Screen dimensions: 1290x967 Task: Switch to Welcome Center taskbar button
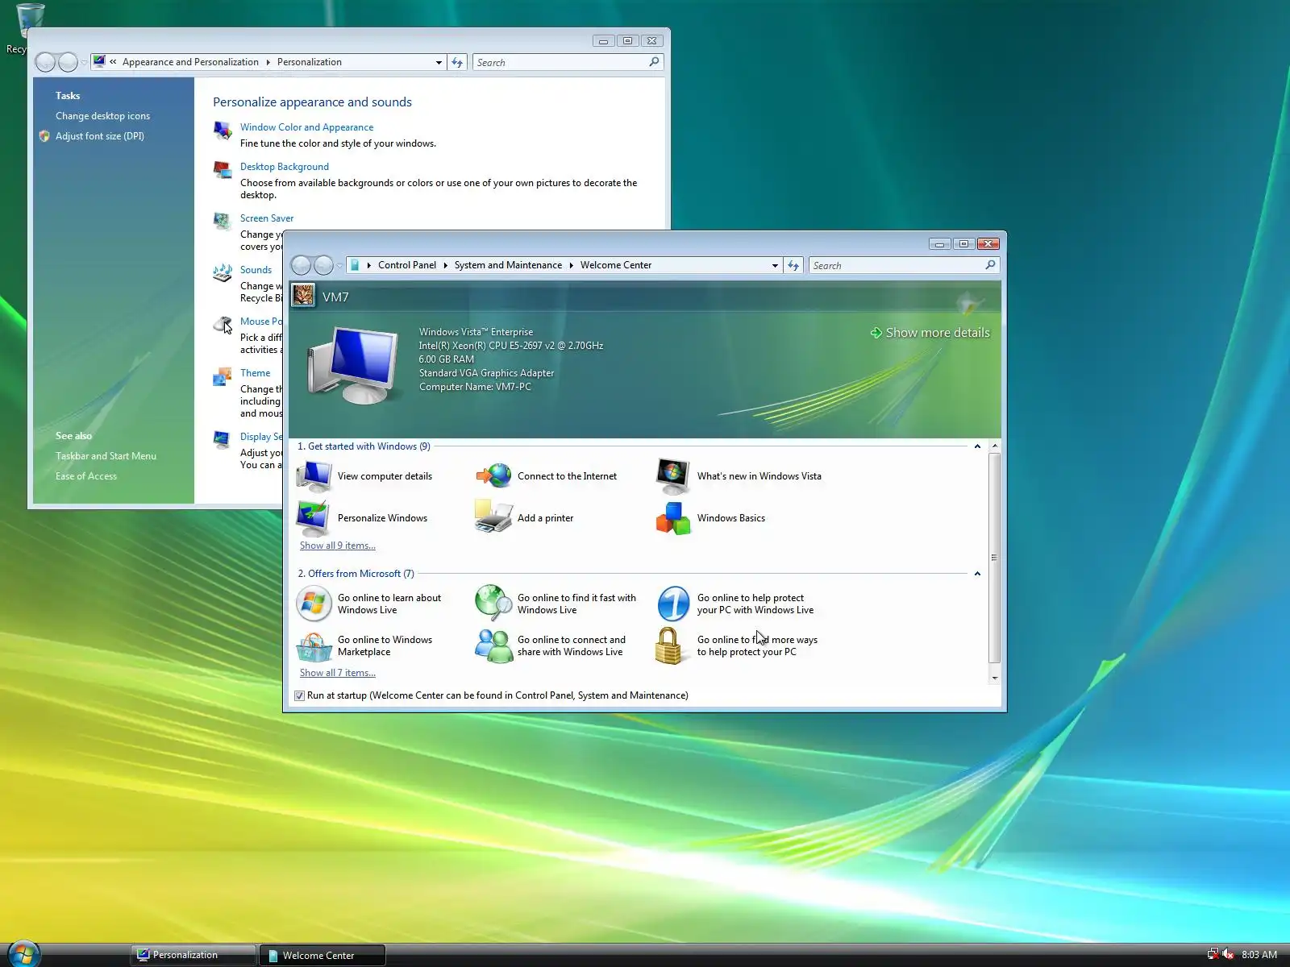[322, 955]
